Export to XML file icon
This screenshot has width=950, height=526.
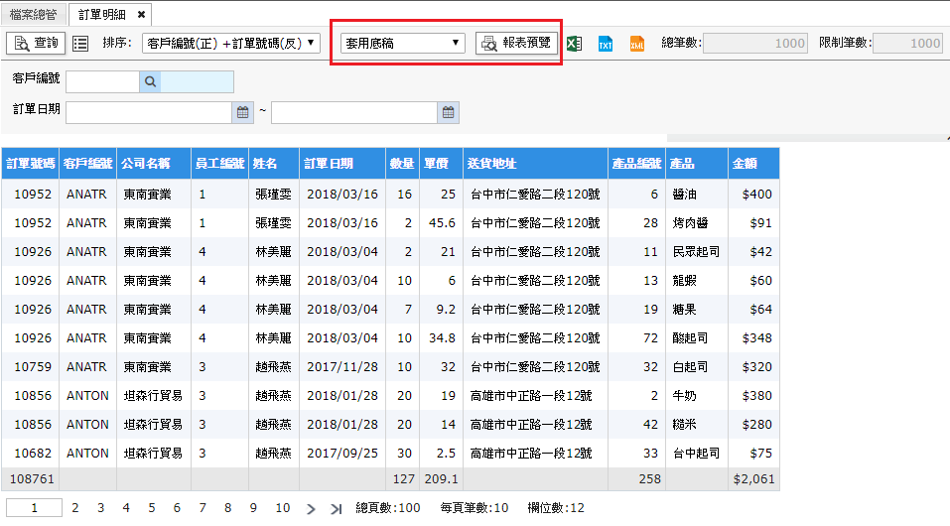pos(636,44)
